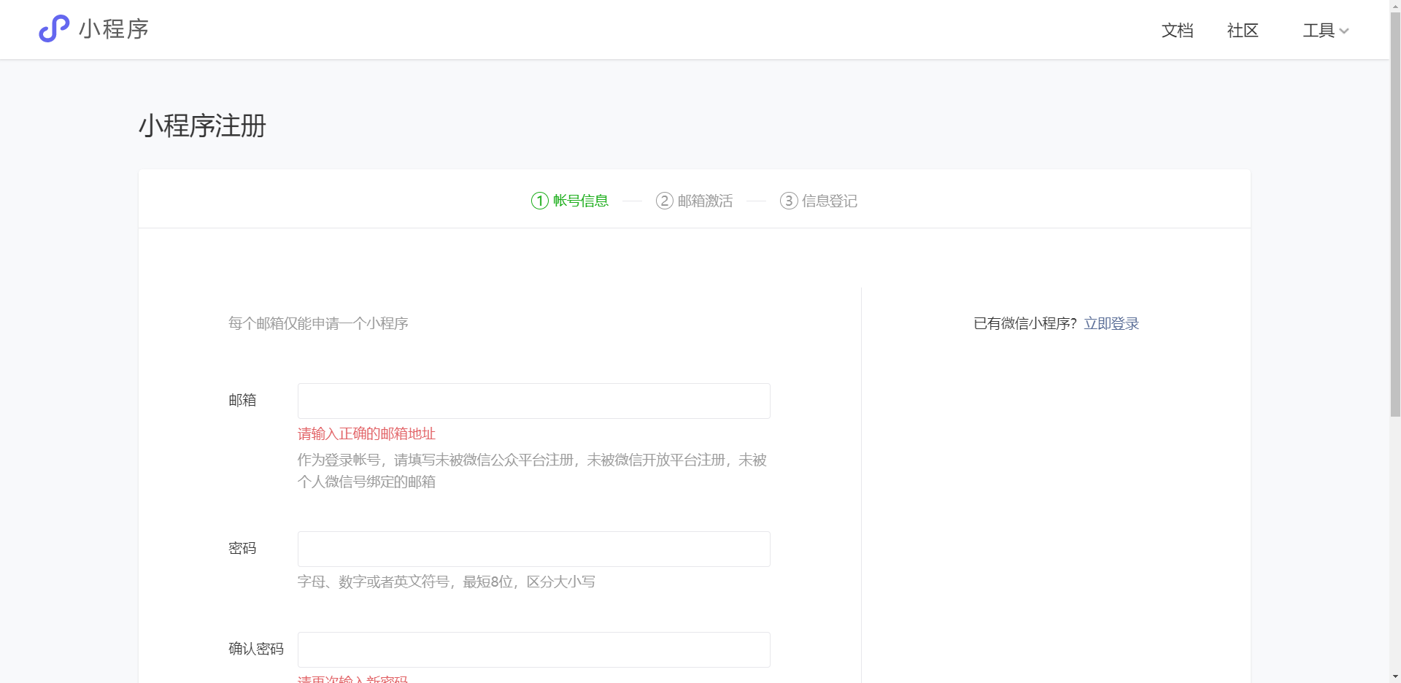Click the 小程序 logo icon
This screenshot has width=1401, height=683.
pos(54,29)
